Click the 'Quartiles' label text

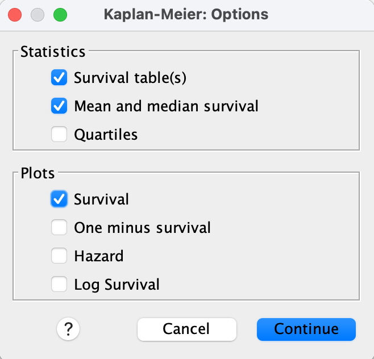pos(106,135)
